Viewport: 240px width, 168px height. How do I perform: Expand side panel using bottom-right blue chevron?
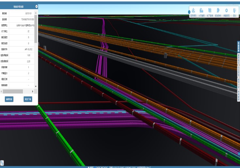pos(239,154)
